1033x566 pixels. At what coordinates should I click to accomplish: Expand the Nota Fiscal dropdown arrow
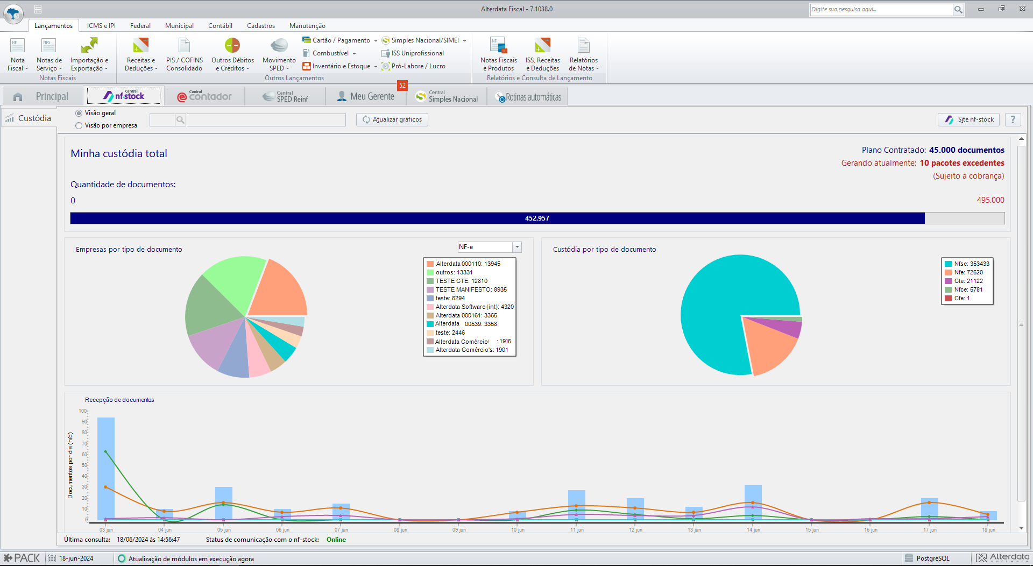pyautogui.click(x=26, y=69)
